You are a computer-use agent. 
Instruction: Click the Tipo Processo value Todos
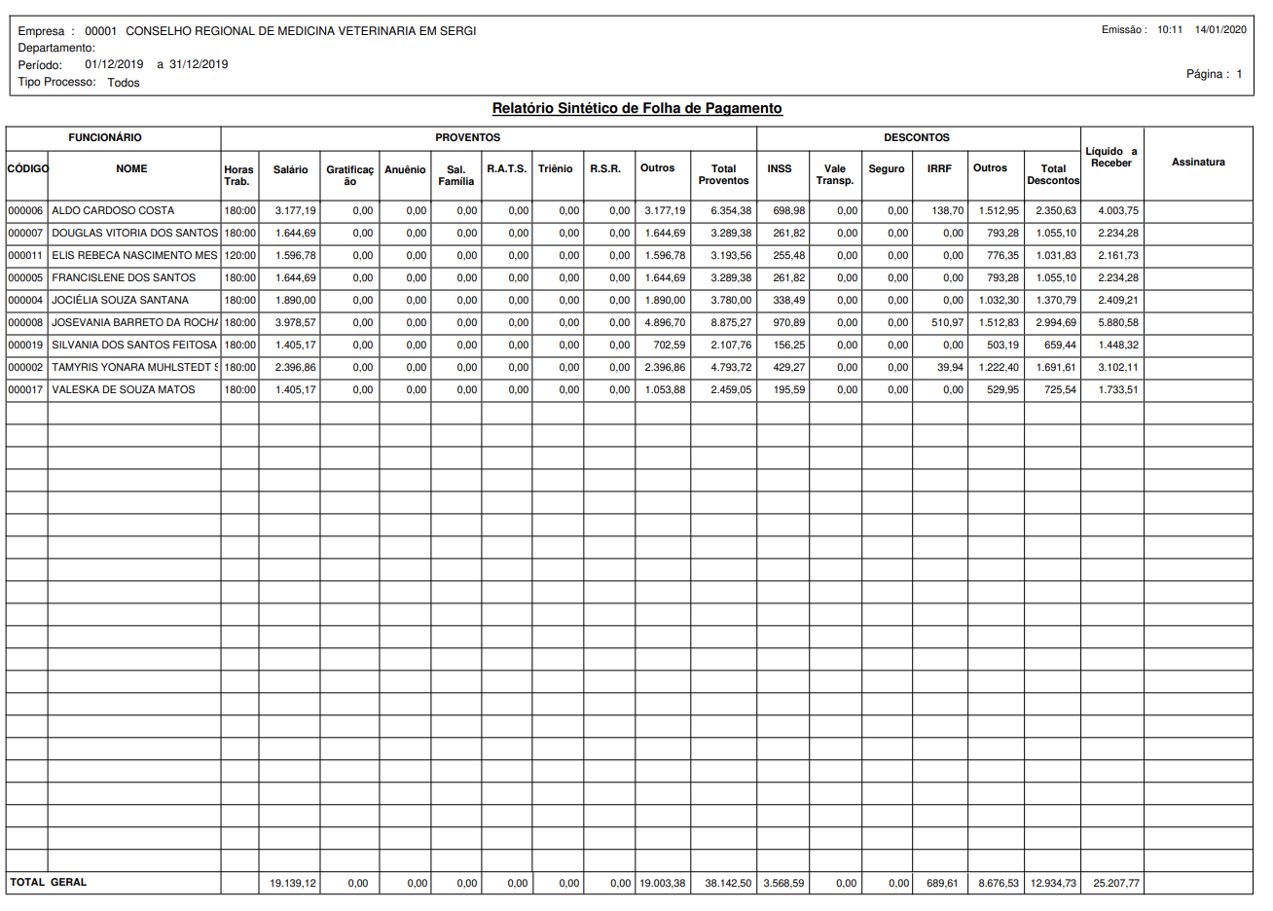124,83
